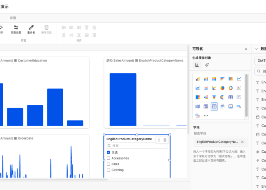
Task: Collapse the data panel using its chevron
Action: (256, 49)
